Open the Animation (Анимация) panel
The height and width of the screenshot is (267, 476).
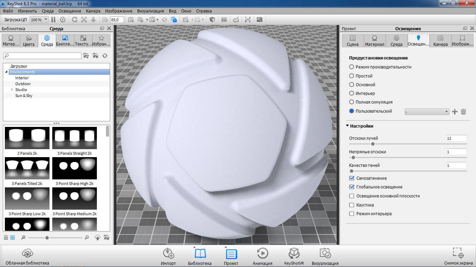262,257
